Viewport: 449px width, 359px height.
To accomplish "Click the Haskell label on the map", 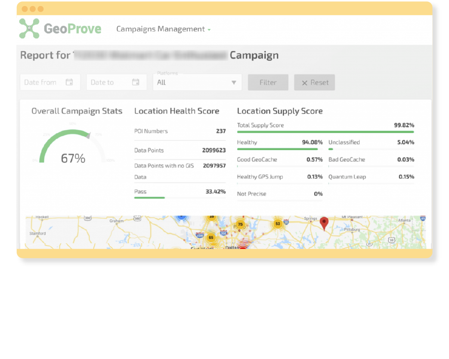I will [x=42, y=217].
